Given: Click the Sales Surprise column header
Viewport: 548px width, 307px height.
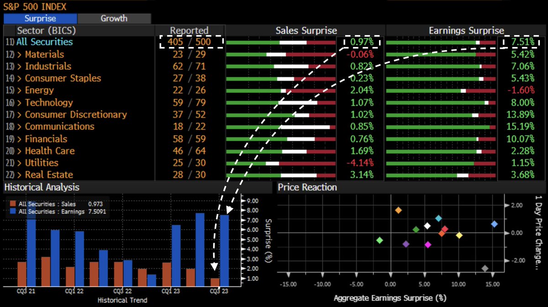Looking at the screenshot, I should pyautogui.click(x=306, y=30).
